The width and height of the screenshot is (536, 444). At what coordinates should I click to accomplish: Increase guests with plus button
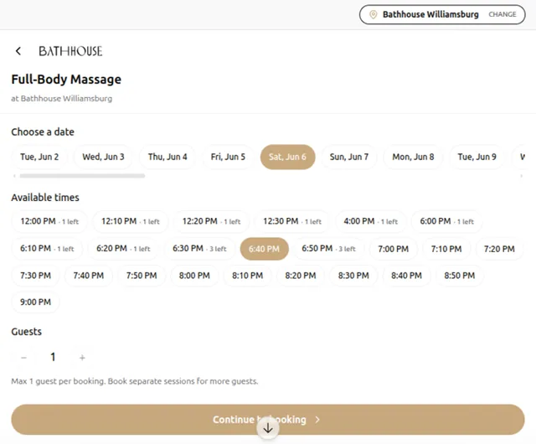(x=82, y=358)
